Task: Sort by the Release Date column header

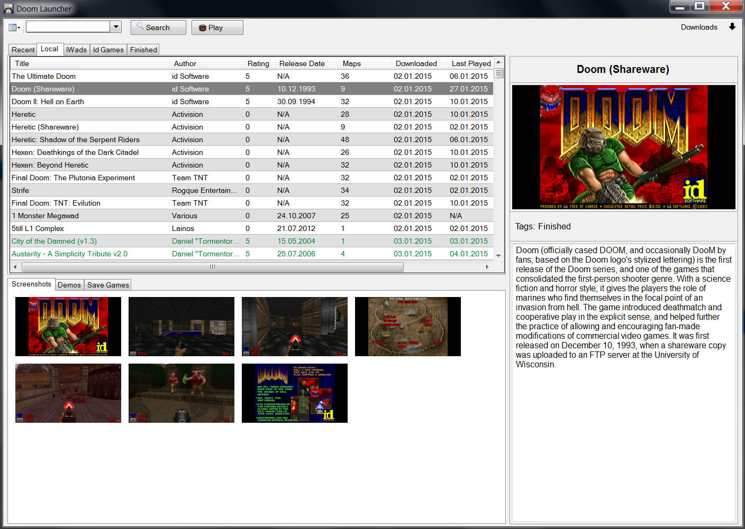Action: tap(307, 63)
